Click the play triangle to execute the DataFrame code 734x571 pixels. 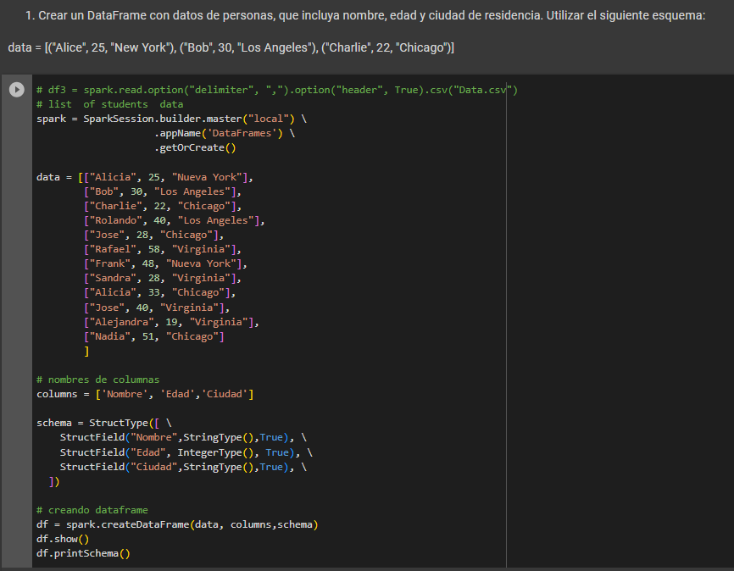(17, 89)
